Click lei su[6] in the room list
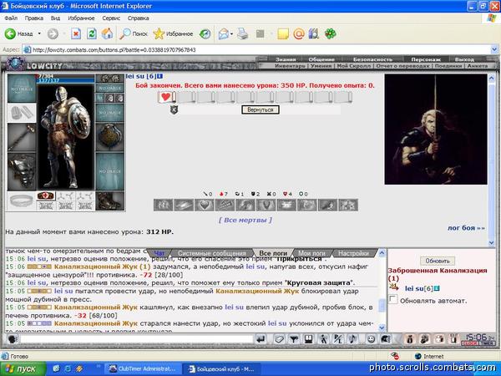The height and width of the screenshot is (376, 501). [418, 288]
